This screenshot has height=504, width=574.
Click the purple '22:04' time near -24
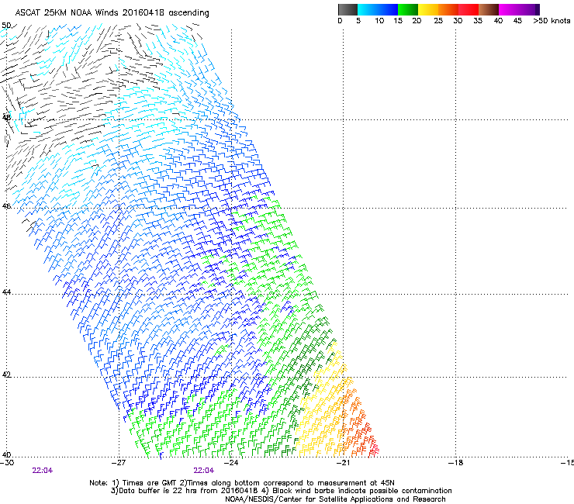(204, 471)
